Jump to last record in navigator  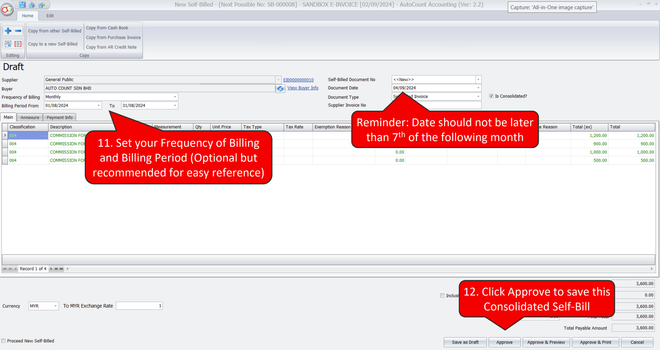[x=61, y=269]
